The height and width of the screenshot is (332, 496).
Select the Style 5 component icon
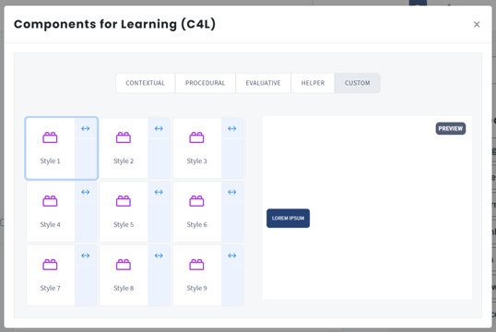pyautogui.click(x=124, y=201)
